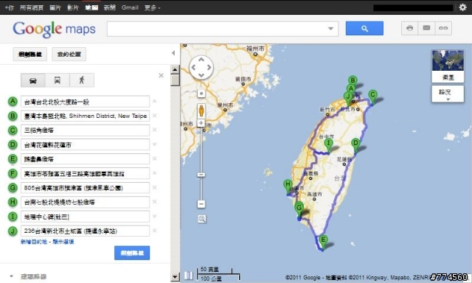Click the blue search button
This screenshot has height=283, width=472.
click(364, 28)
